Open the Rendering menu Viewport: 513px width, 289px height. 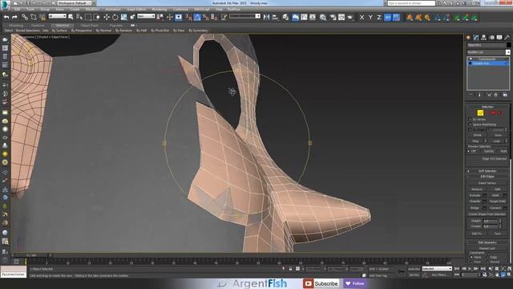pyautogui.click(x=160, y=9)
